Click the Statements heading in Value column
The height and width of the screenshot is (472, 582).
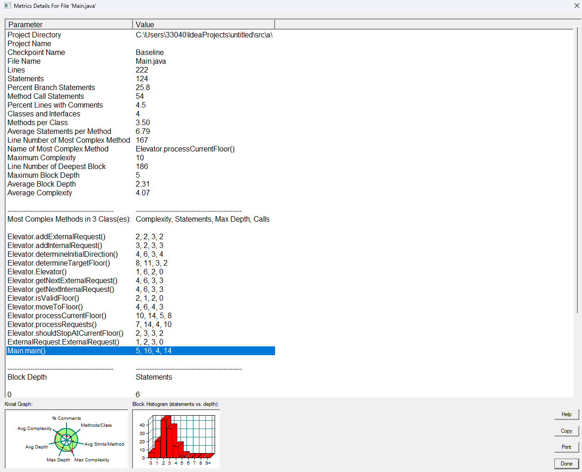[x=154, y=377]
